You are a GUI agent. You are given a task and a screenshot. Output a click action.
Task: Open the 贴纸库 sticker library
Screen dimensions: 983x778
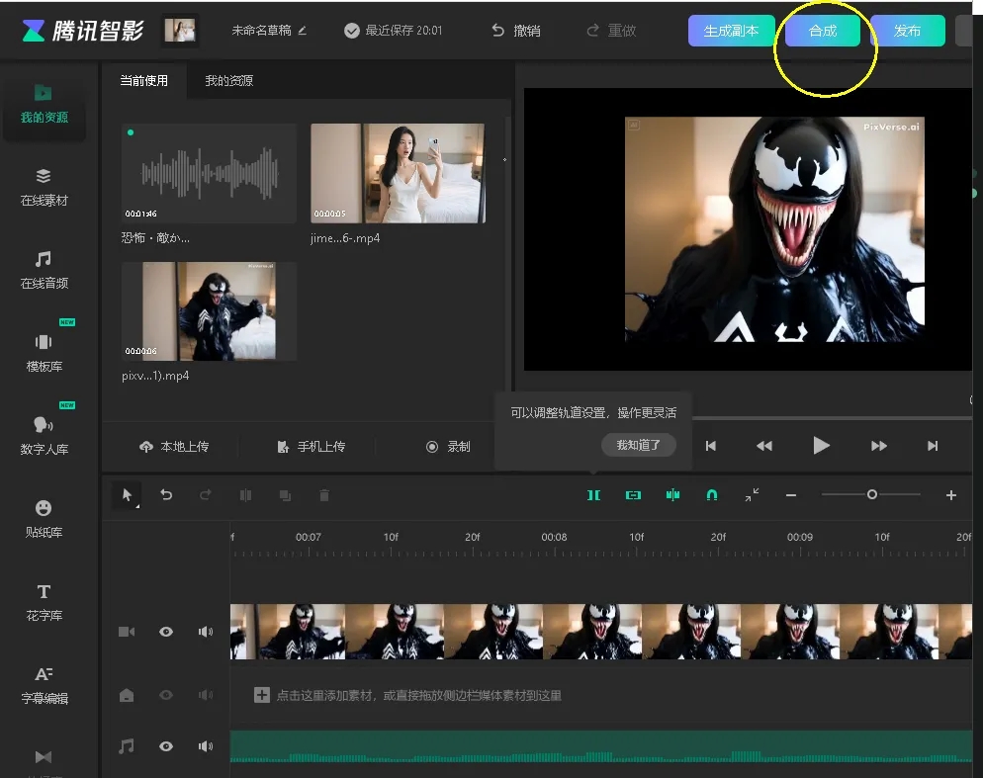[x=44, y=518]
